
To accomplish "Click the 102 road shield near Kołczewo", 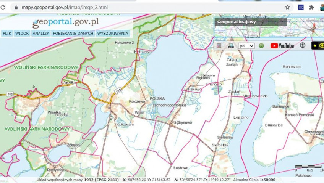I will click(118, 90).
